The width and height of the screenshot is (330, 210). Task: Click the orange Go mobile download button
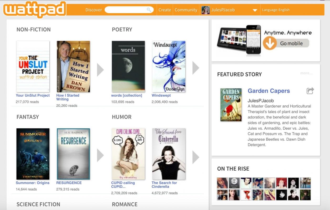click(286, 43)
